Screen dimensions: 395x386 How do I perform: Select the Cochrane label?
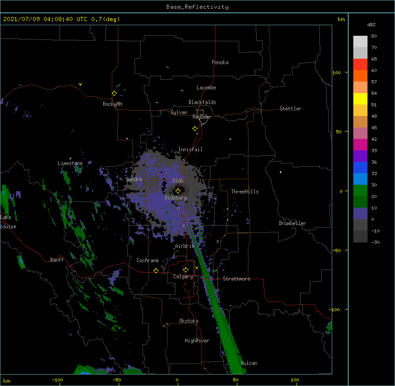click(148, 260)
